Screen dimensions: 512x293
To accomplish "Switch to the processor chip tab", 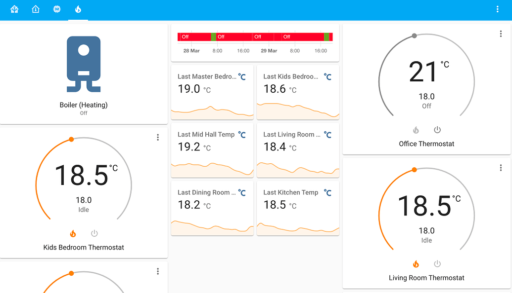I will click(x=57, y=9).
